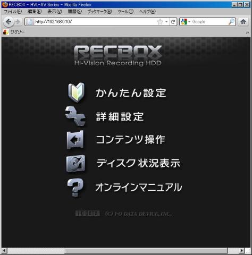
Task: Click the Google search engine icon
Action: pos(184,22)
